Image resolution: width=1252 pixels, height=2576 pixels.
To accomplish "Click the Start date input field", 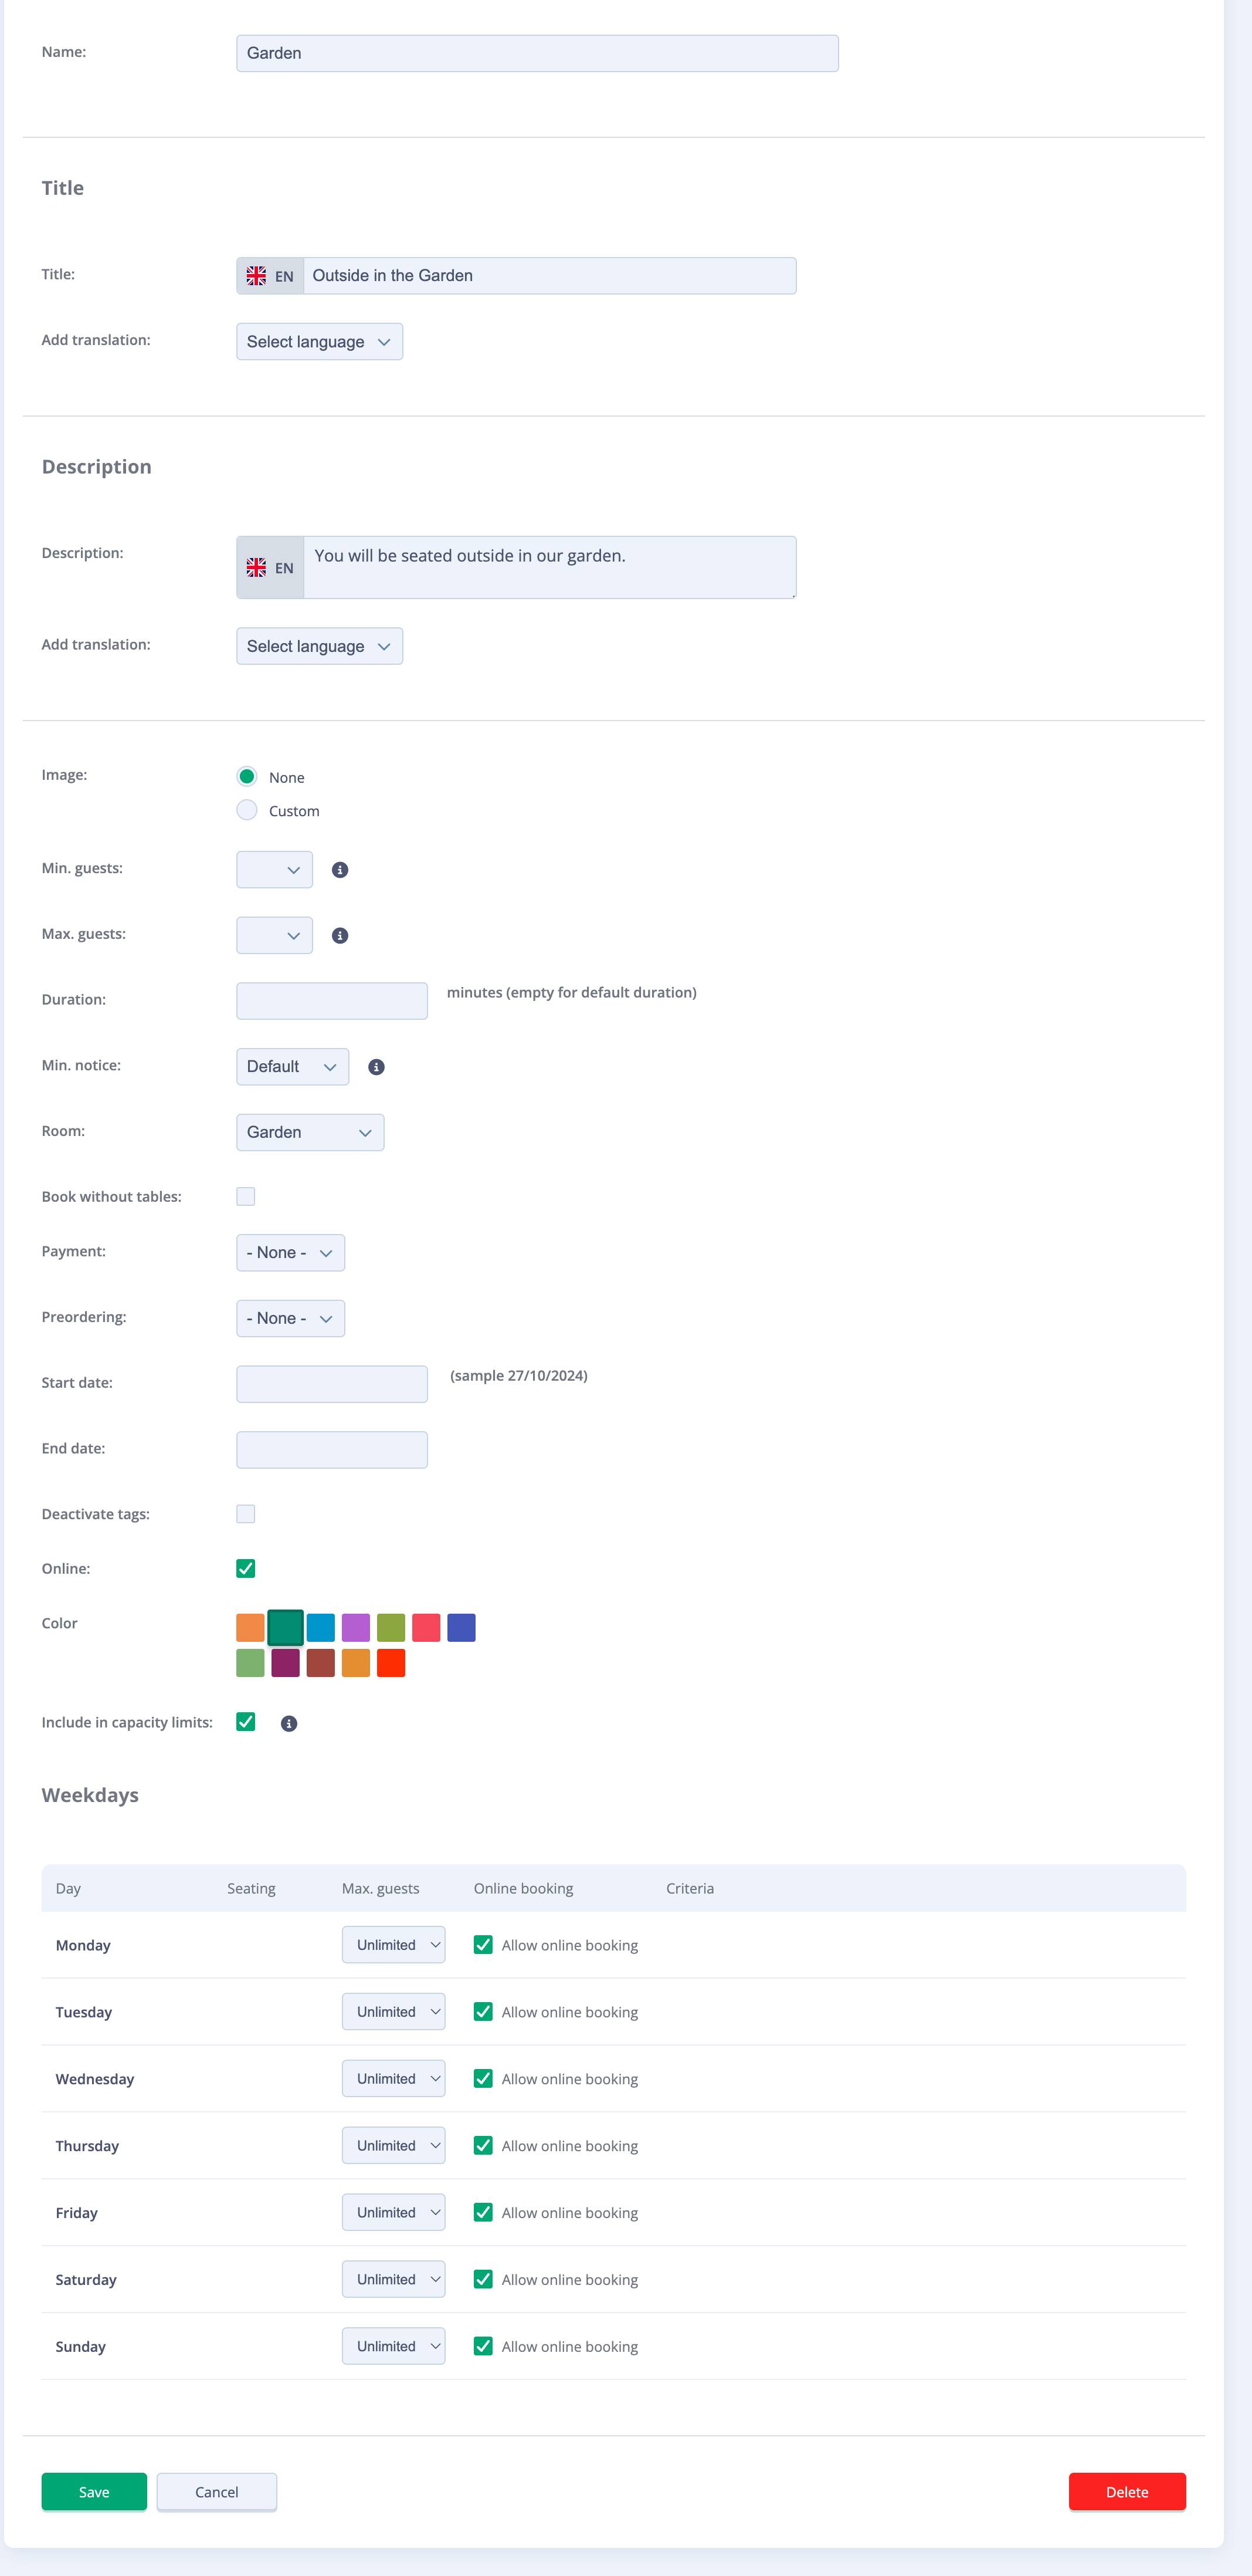I will pos(332,1383).
